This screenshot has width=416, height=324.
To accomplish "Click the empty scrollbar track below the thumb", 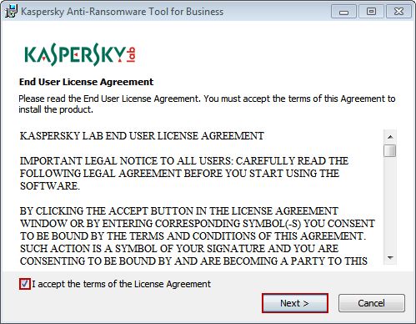I will click(390, 205).
